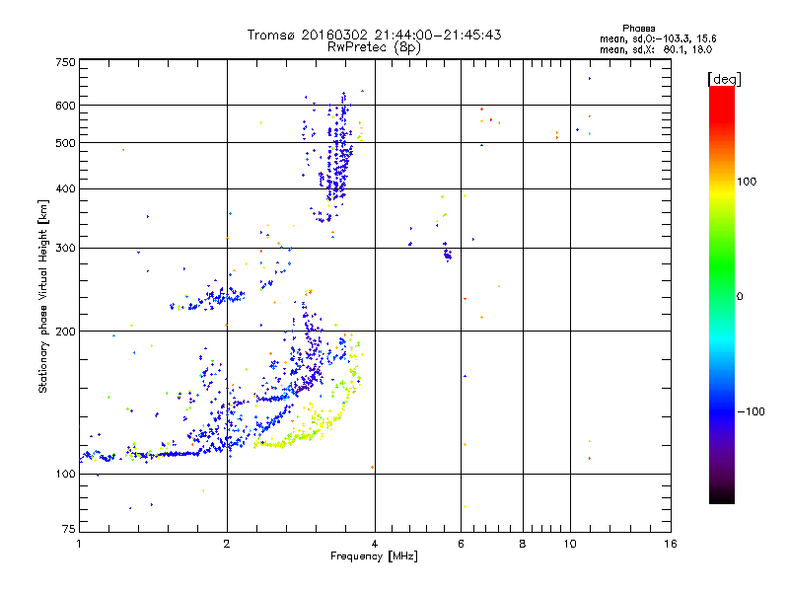This screenshot has height=592, width=789.
Task: Click the y-axis tick label '600'
Action: [x=65, y=106]
